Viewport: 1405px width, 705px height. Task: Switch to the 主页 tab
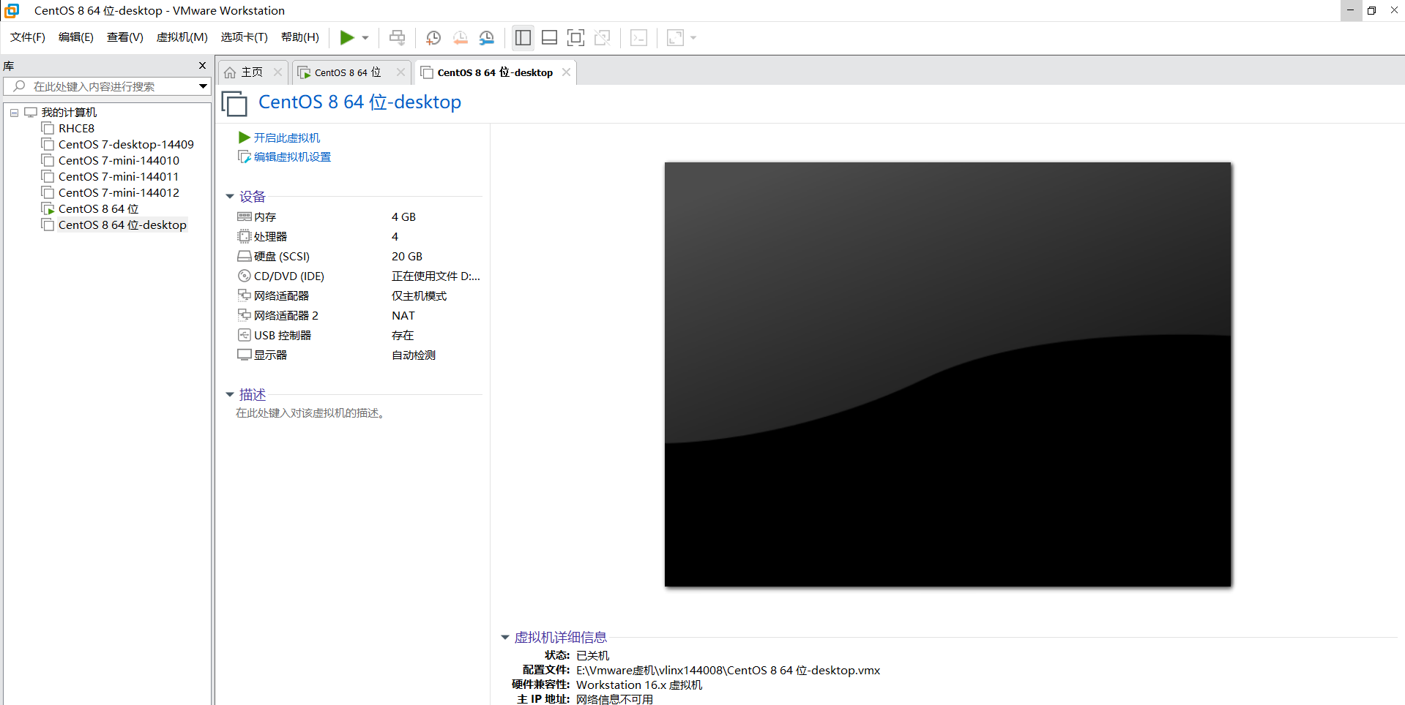pyautogui.click(x=250, y=72)
